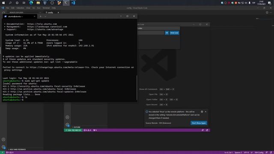This screenshot has width=274, height=154.
Task: Click outer status bar feedback icon
Action: point(266,153)
